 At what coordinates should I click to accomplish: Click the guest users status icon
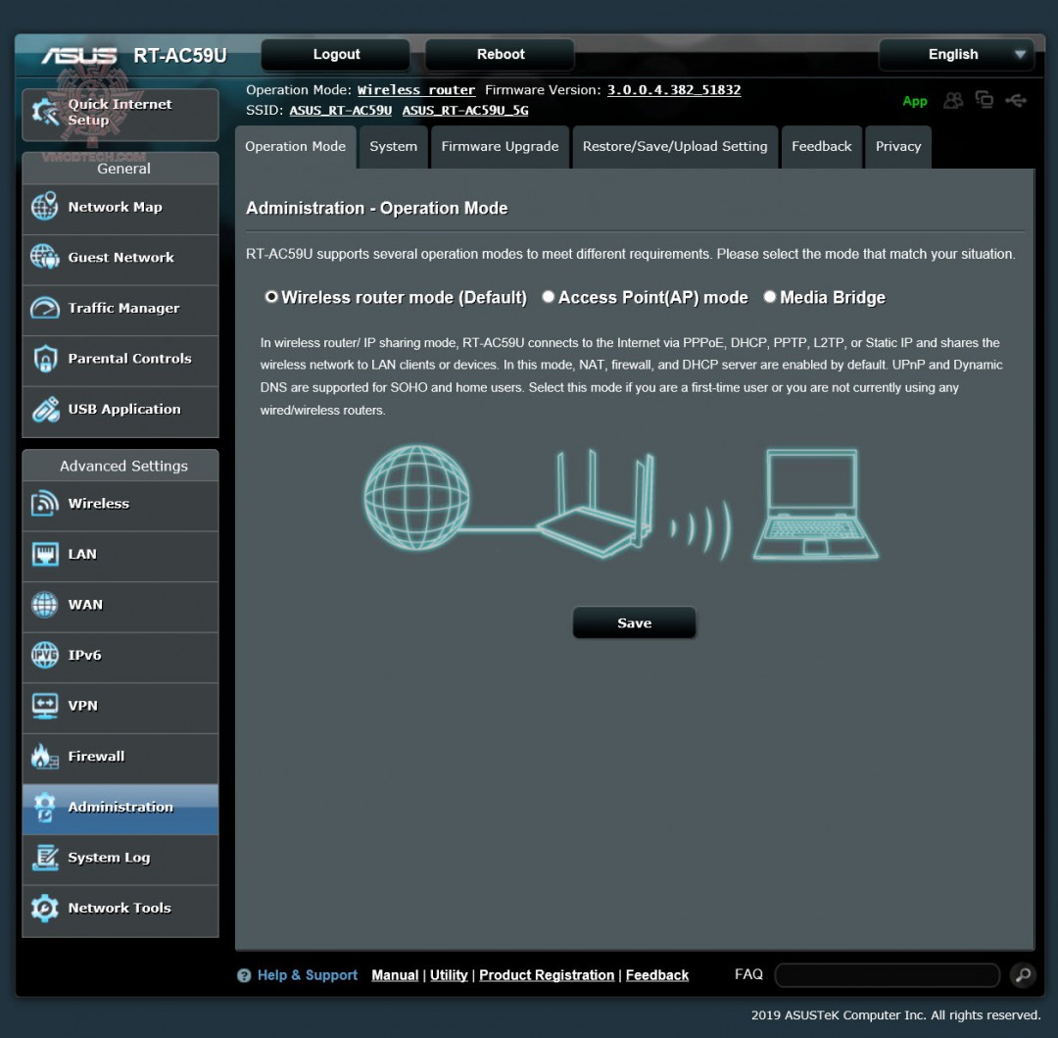click(x=953, y=101)
